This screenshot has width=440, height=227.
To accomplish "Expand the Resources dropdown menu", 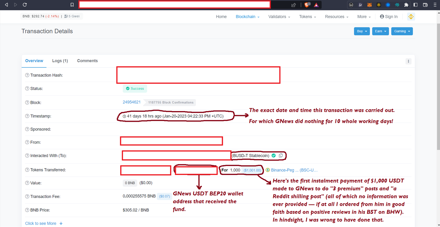I will (336, 17).
